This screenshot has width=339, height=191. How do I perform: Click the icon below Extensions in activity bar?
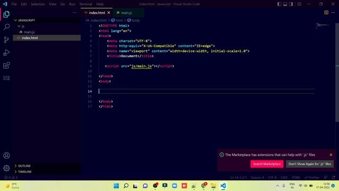[x=6, y=78]
